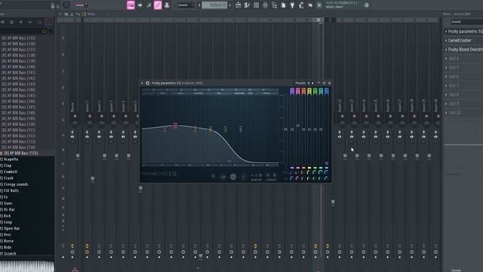Expand Fruity parametric EQ slot arrow
This screenshot has height=272, width=483.
[x=446, y=32]
